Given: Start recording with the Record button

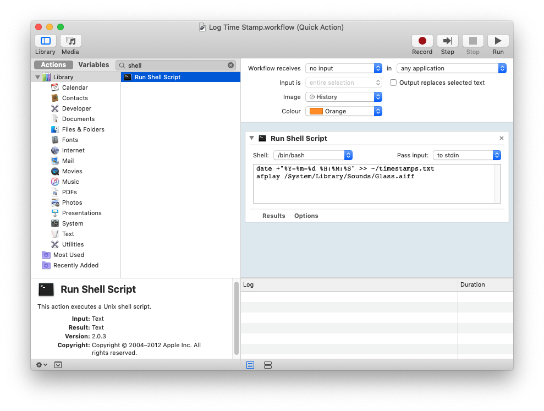Looking at the screenshot, I should click(x=422, y=41).
